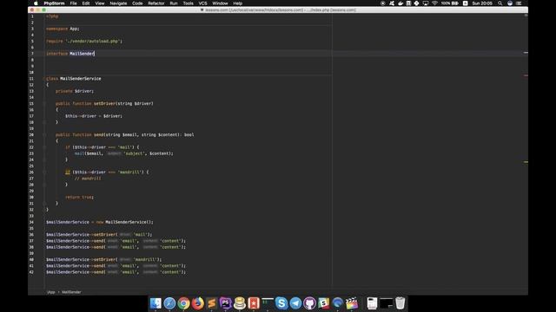Open the Refactor menu
The width and height of the screenshot is (556, 312).
click(156, 3)
